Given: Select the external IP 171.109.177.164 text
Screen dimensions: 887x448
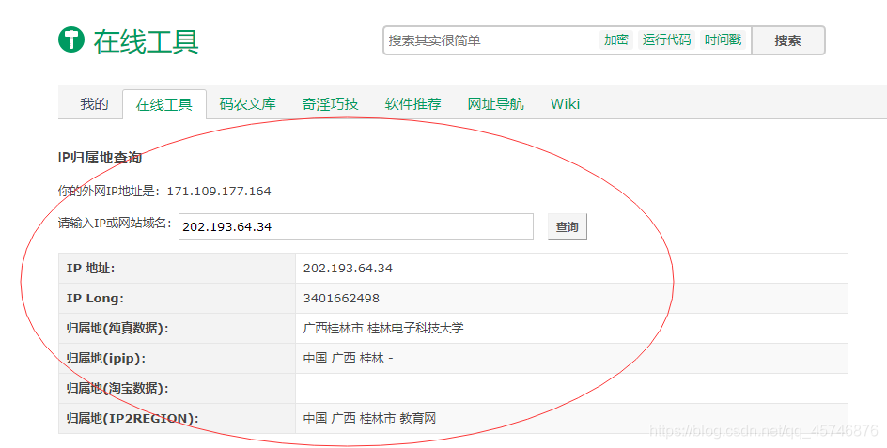Looking at the screenshot, I should point(219,192).
